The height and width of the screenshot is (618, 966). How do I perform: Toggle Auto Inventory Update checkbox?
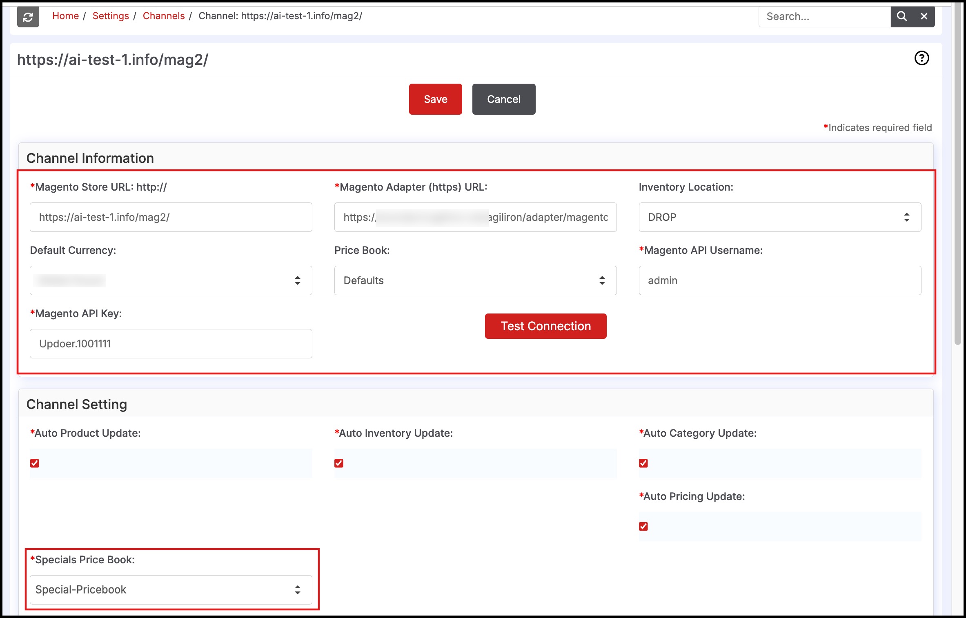(x=339, y=463)
